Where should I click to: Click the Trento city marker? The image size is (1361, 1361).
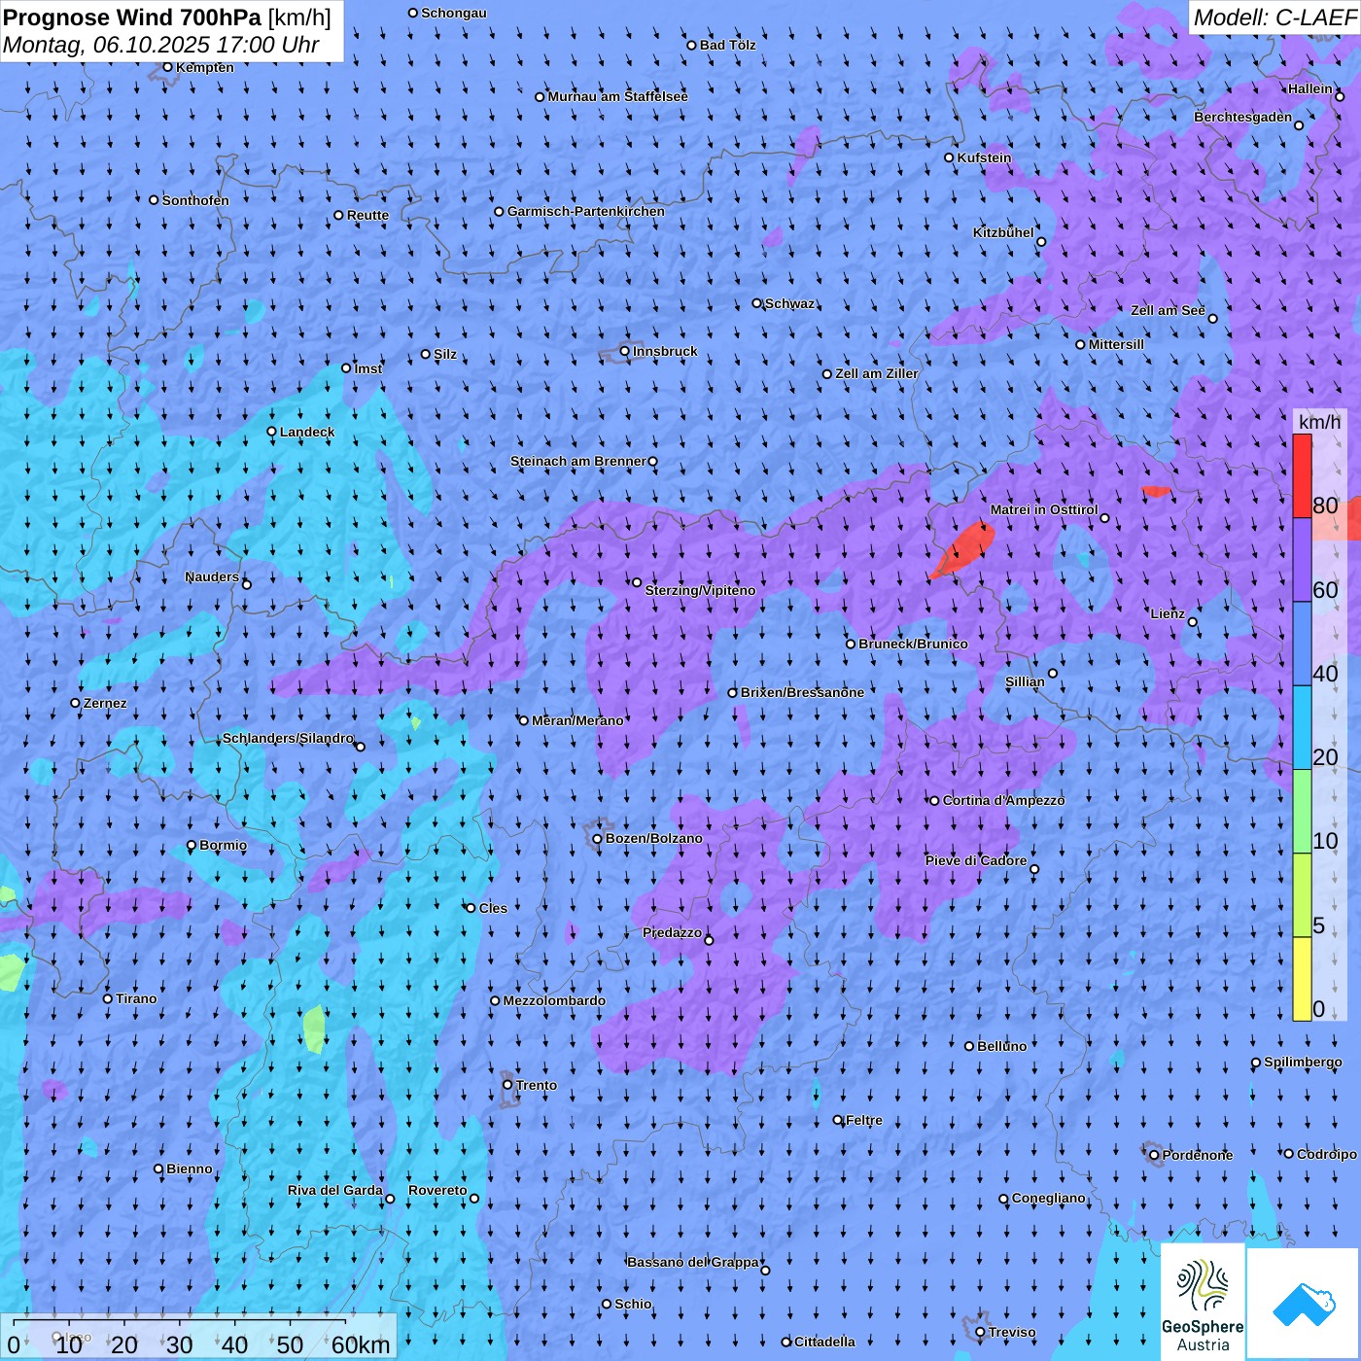(507, 1085)
